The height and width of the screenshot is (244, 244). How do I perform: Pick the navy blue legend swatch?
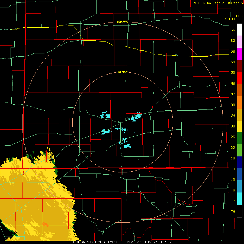click(239, 162)
